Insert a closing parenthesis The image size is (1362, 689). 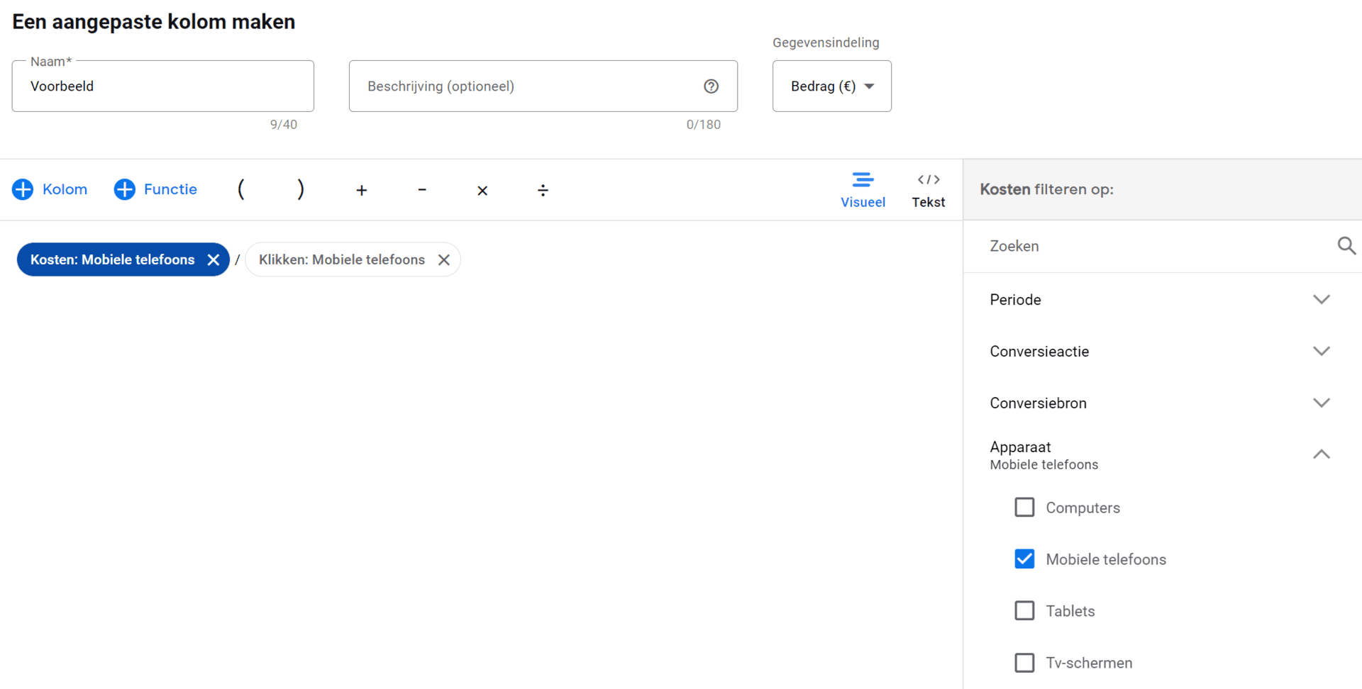pos(301,189)
